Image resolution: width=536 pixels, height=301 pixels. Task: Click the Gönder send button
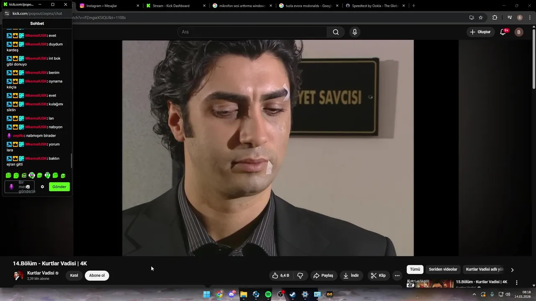(x=59, y=187)
